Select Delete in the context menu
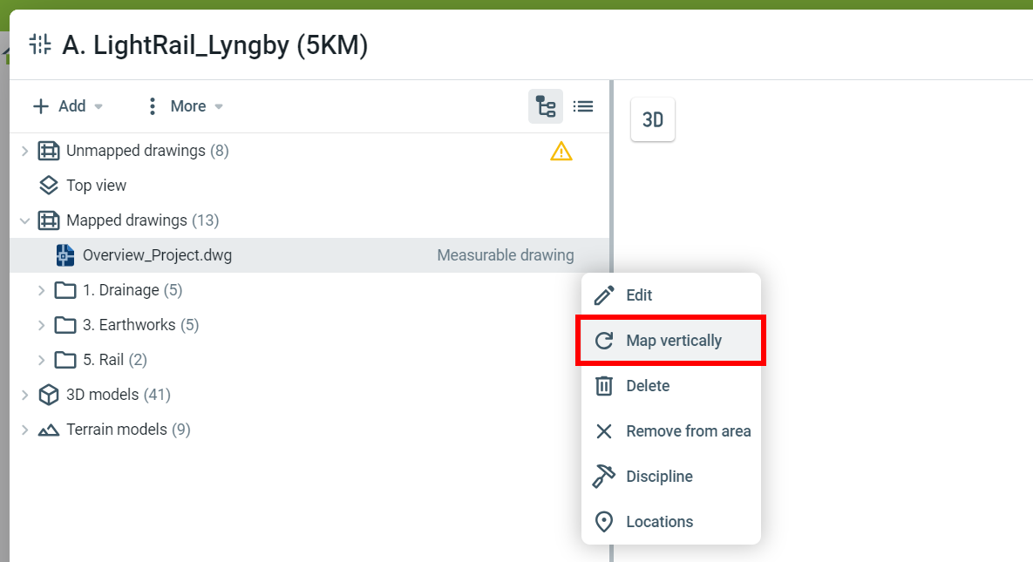The image size is (1033, 562). pyautogui.click(x=647, y=386)
